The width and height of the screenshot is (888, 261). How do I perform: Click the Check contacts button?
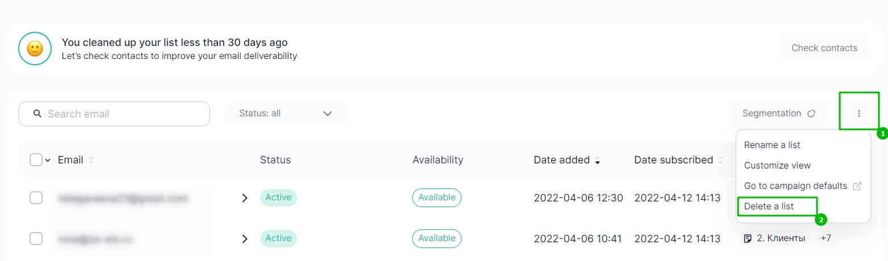[x=824, y=48]
